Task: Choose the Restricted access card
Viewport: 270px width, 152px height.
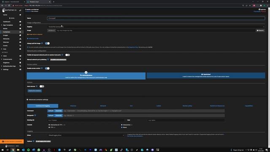Action: (x=206, y=76)
